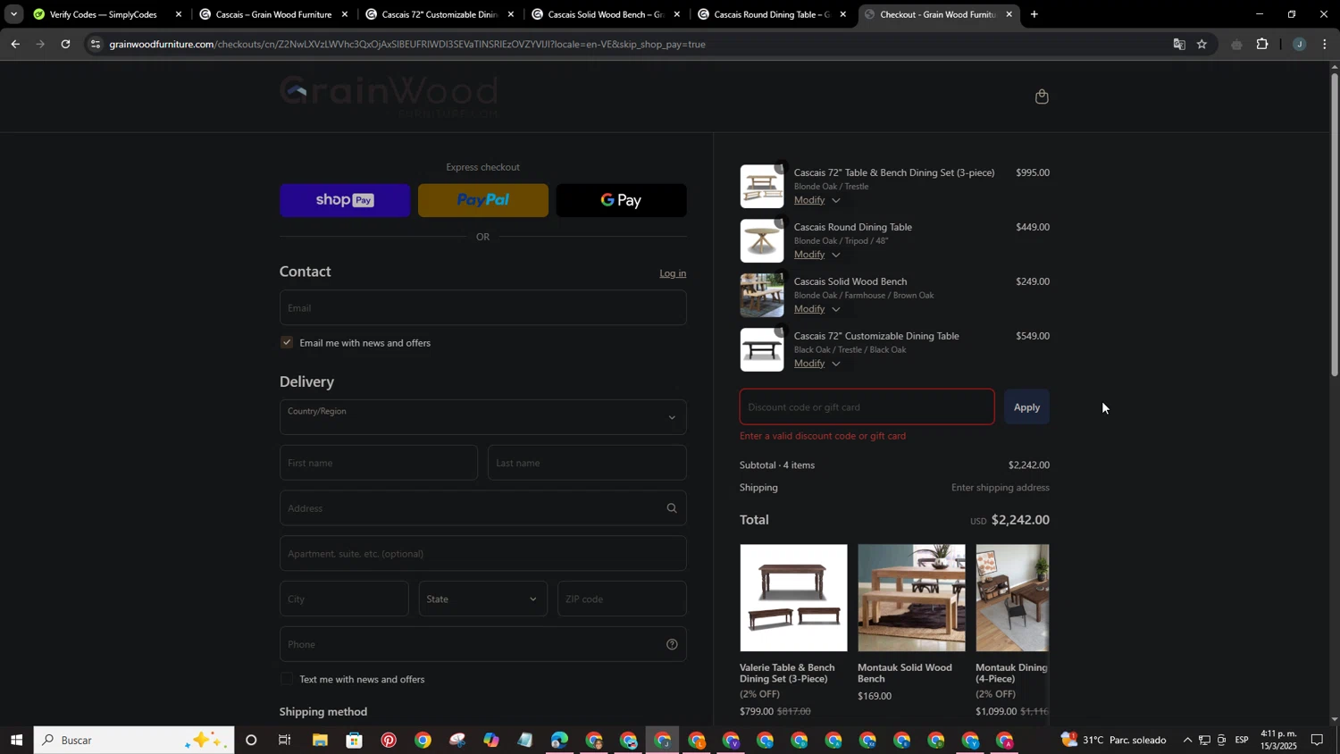
Task: Open Pinterest taskbar icon
Action: (x=389, y=741)
